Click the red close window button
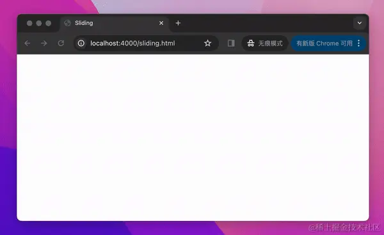384x235 pixels. click(29, 23)
